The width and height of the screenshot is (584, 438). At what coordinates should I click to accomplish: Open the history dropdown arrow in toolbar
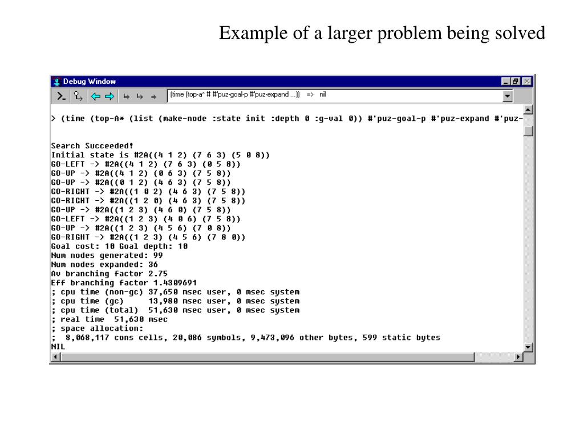coord(507,96)
